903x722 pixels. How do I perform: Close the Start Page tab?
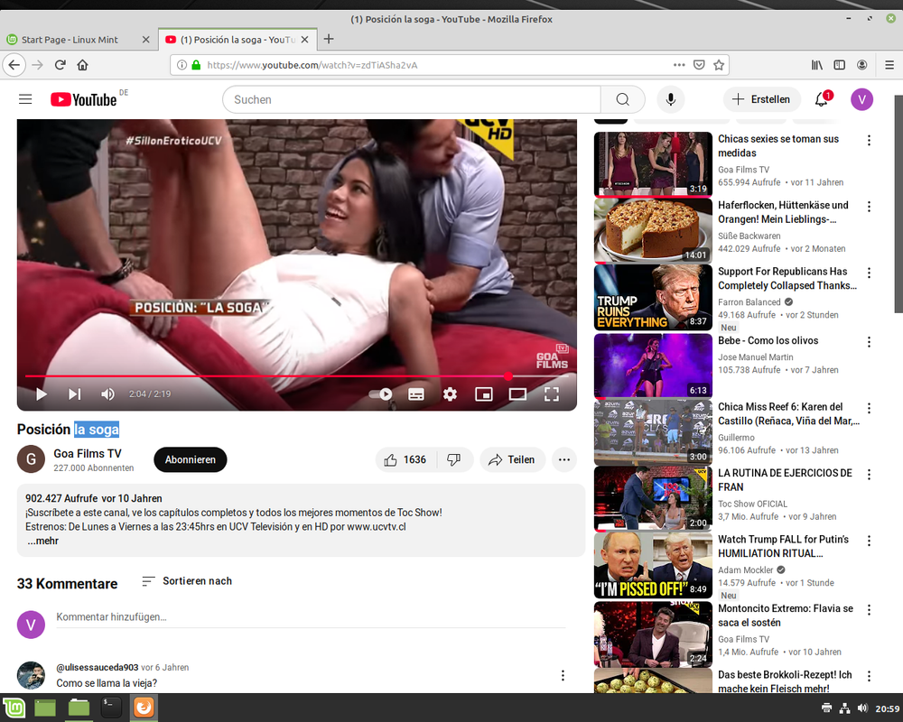point(145,39)
